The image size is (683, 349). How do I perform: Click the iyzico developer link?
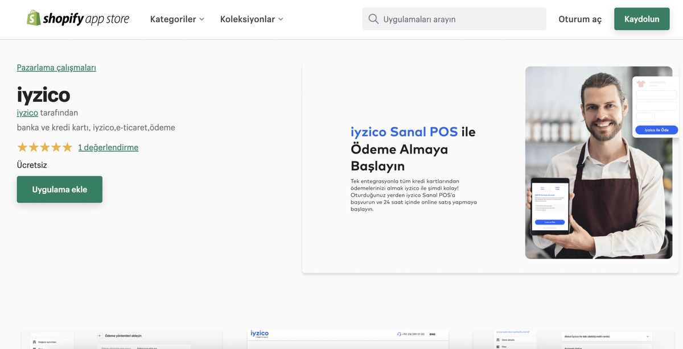27,113
